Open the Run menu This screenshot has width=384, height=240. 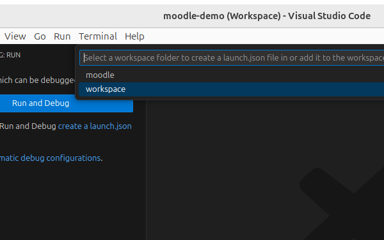pos(62,36)
